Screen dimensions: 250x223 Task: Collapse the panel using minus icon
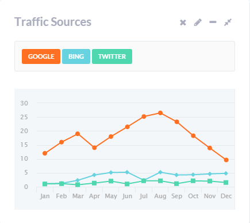(213, 22)
